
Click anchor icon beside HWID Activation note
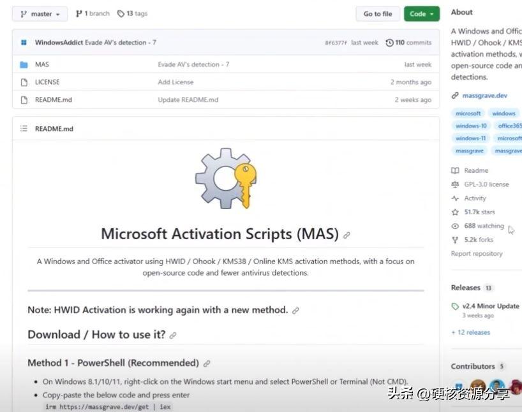point(295,311)
